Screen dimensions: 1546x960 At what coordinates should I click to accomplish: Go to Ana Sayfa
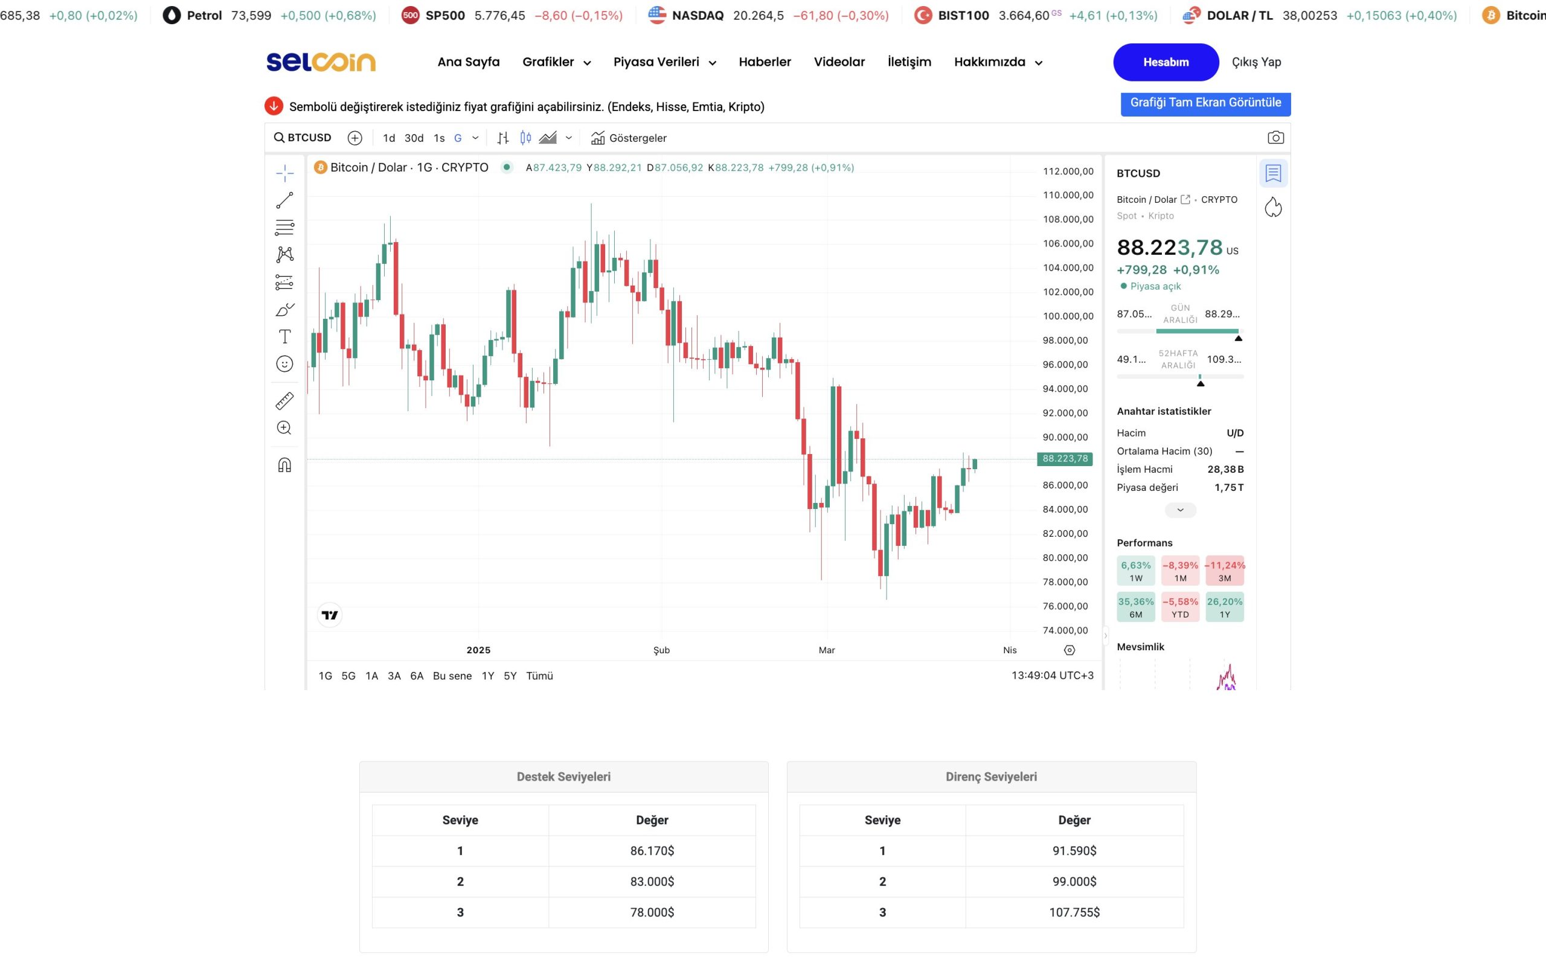tap(469, 62)
